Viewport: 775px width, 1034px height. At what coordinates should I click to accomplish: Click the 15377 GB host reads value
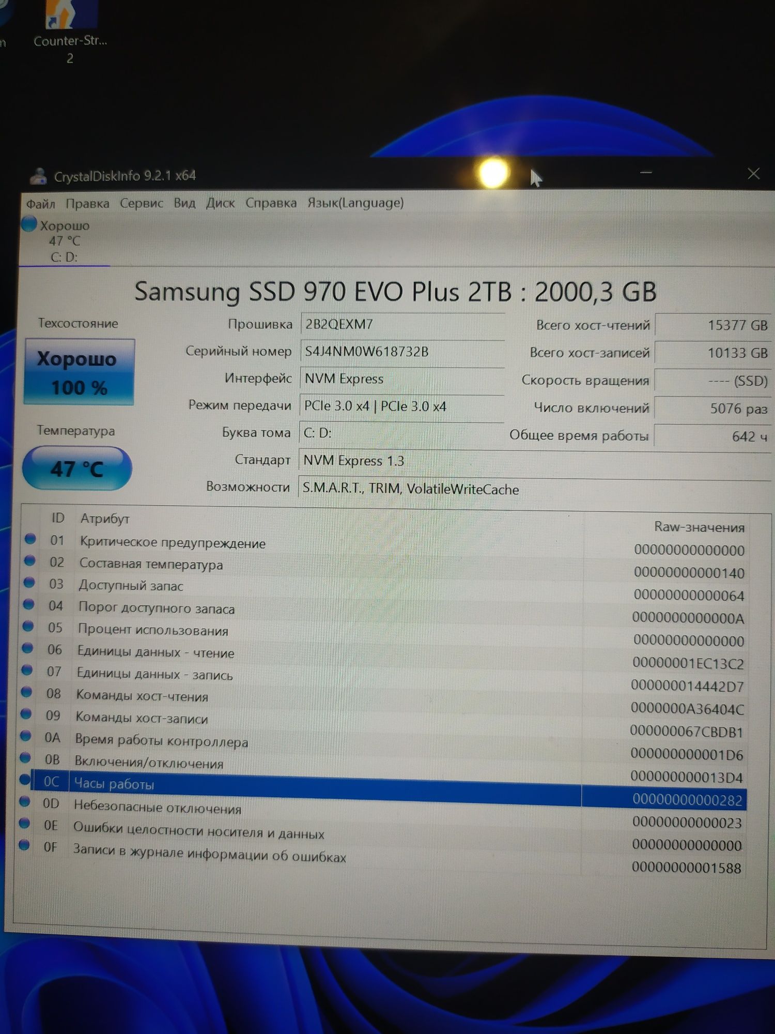(713, 325)
